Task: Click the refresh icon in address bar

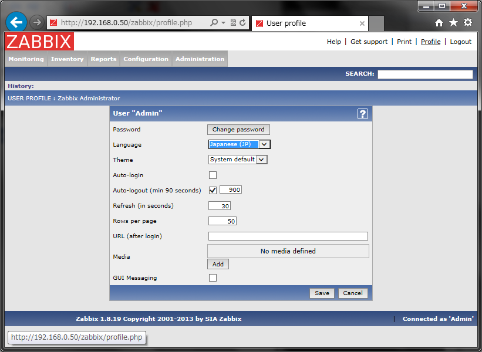Action: (x=242, y=22)
